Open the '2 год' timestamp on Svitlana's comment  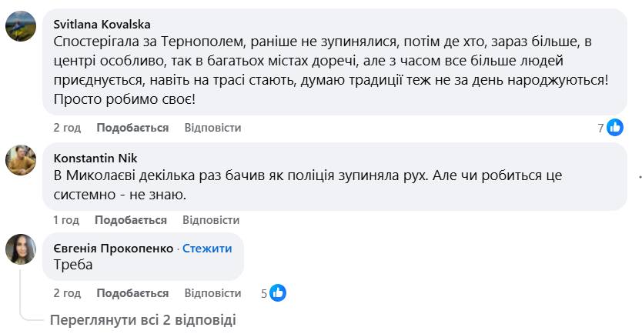tap(67, 128)
